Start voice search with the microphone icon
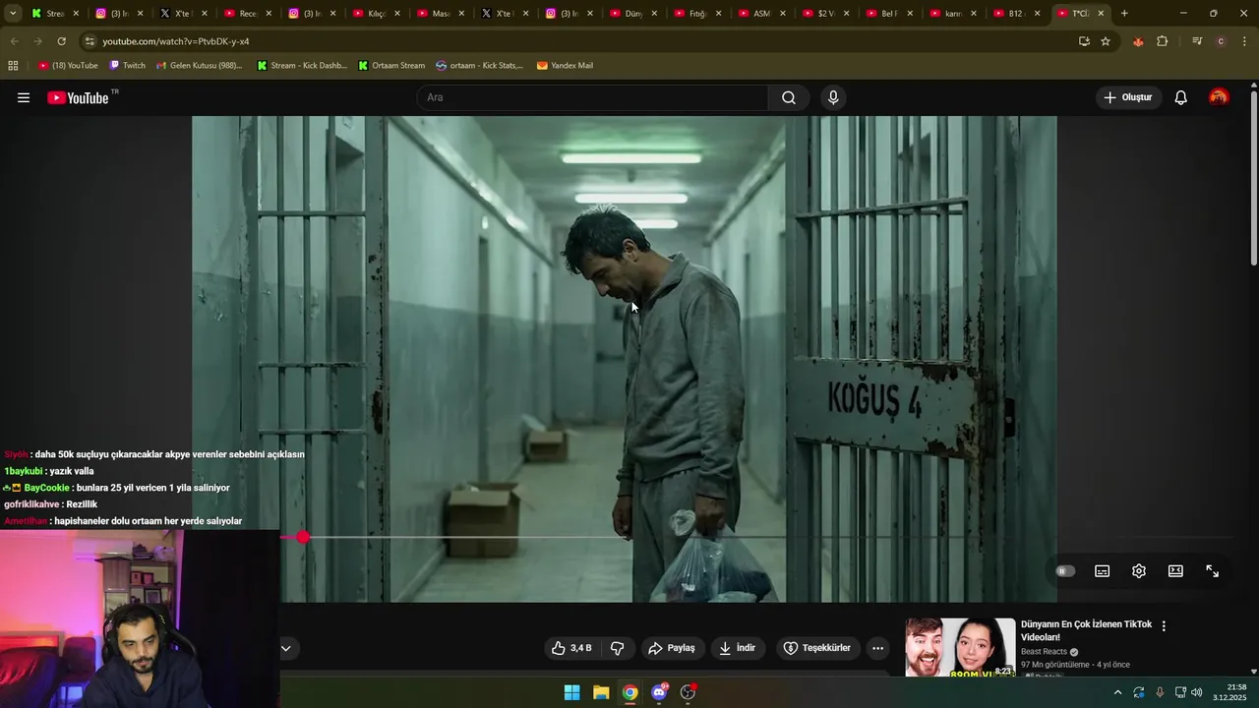This screenshot has width=1259, height=708. [833, 97]
